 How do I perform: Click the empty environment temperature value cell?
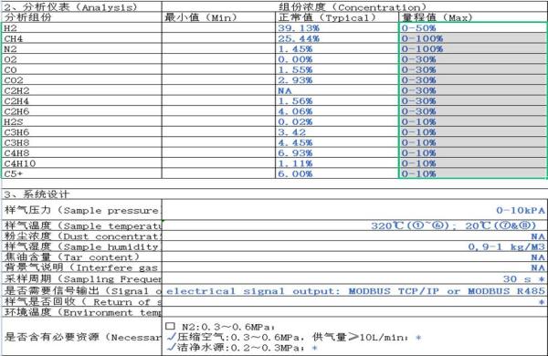[353, 312]
